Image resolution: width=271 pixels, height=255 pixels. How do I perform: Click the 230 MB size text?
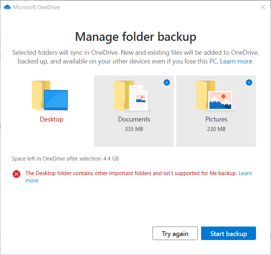click(216, 129)
